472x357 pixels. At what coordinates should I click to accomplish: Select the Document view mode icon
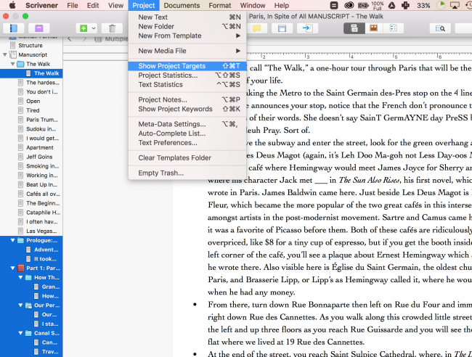(x=354, y=28)
